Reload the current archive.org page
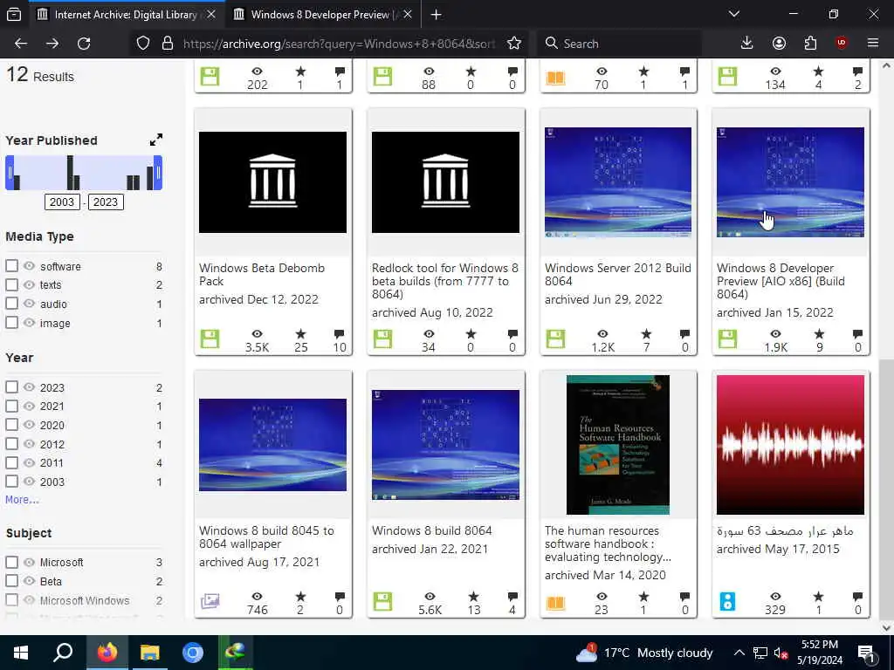The image size is (894, 670). pyautogui.click(x=84, y=44)
